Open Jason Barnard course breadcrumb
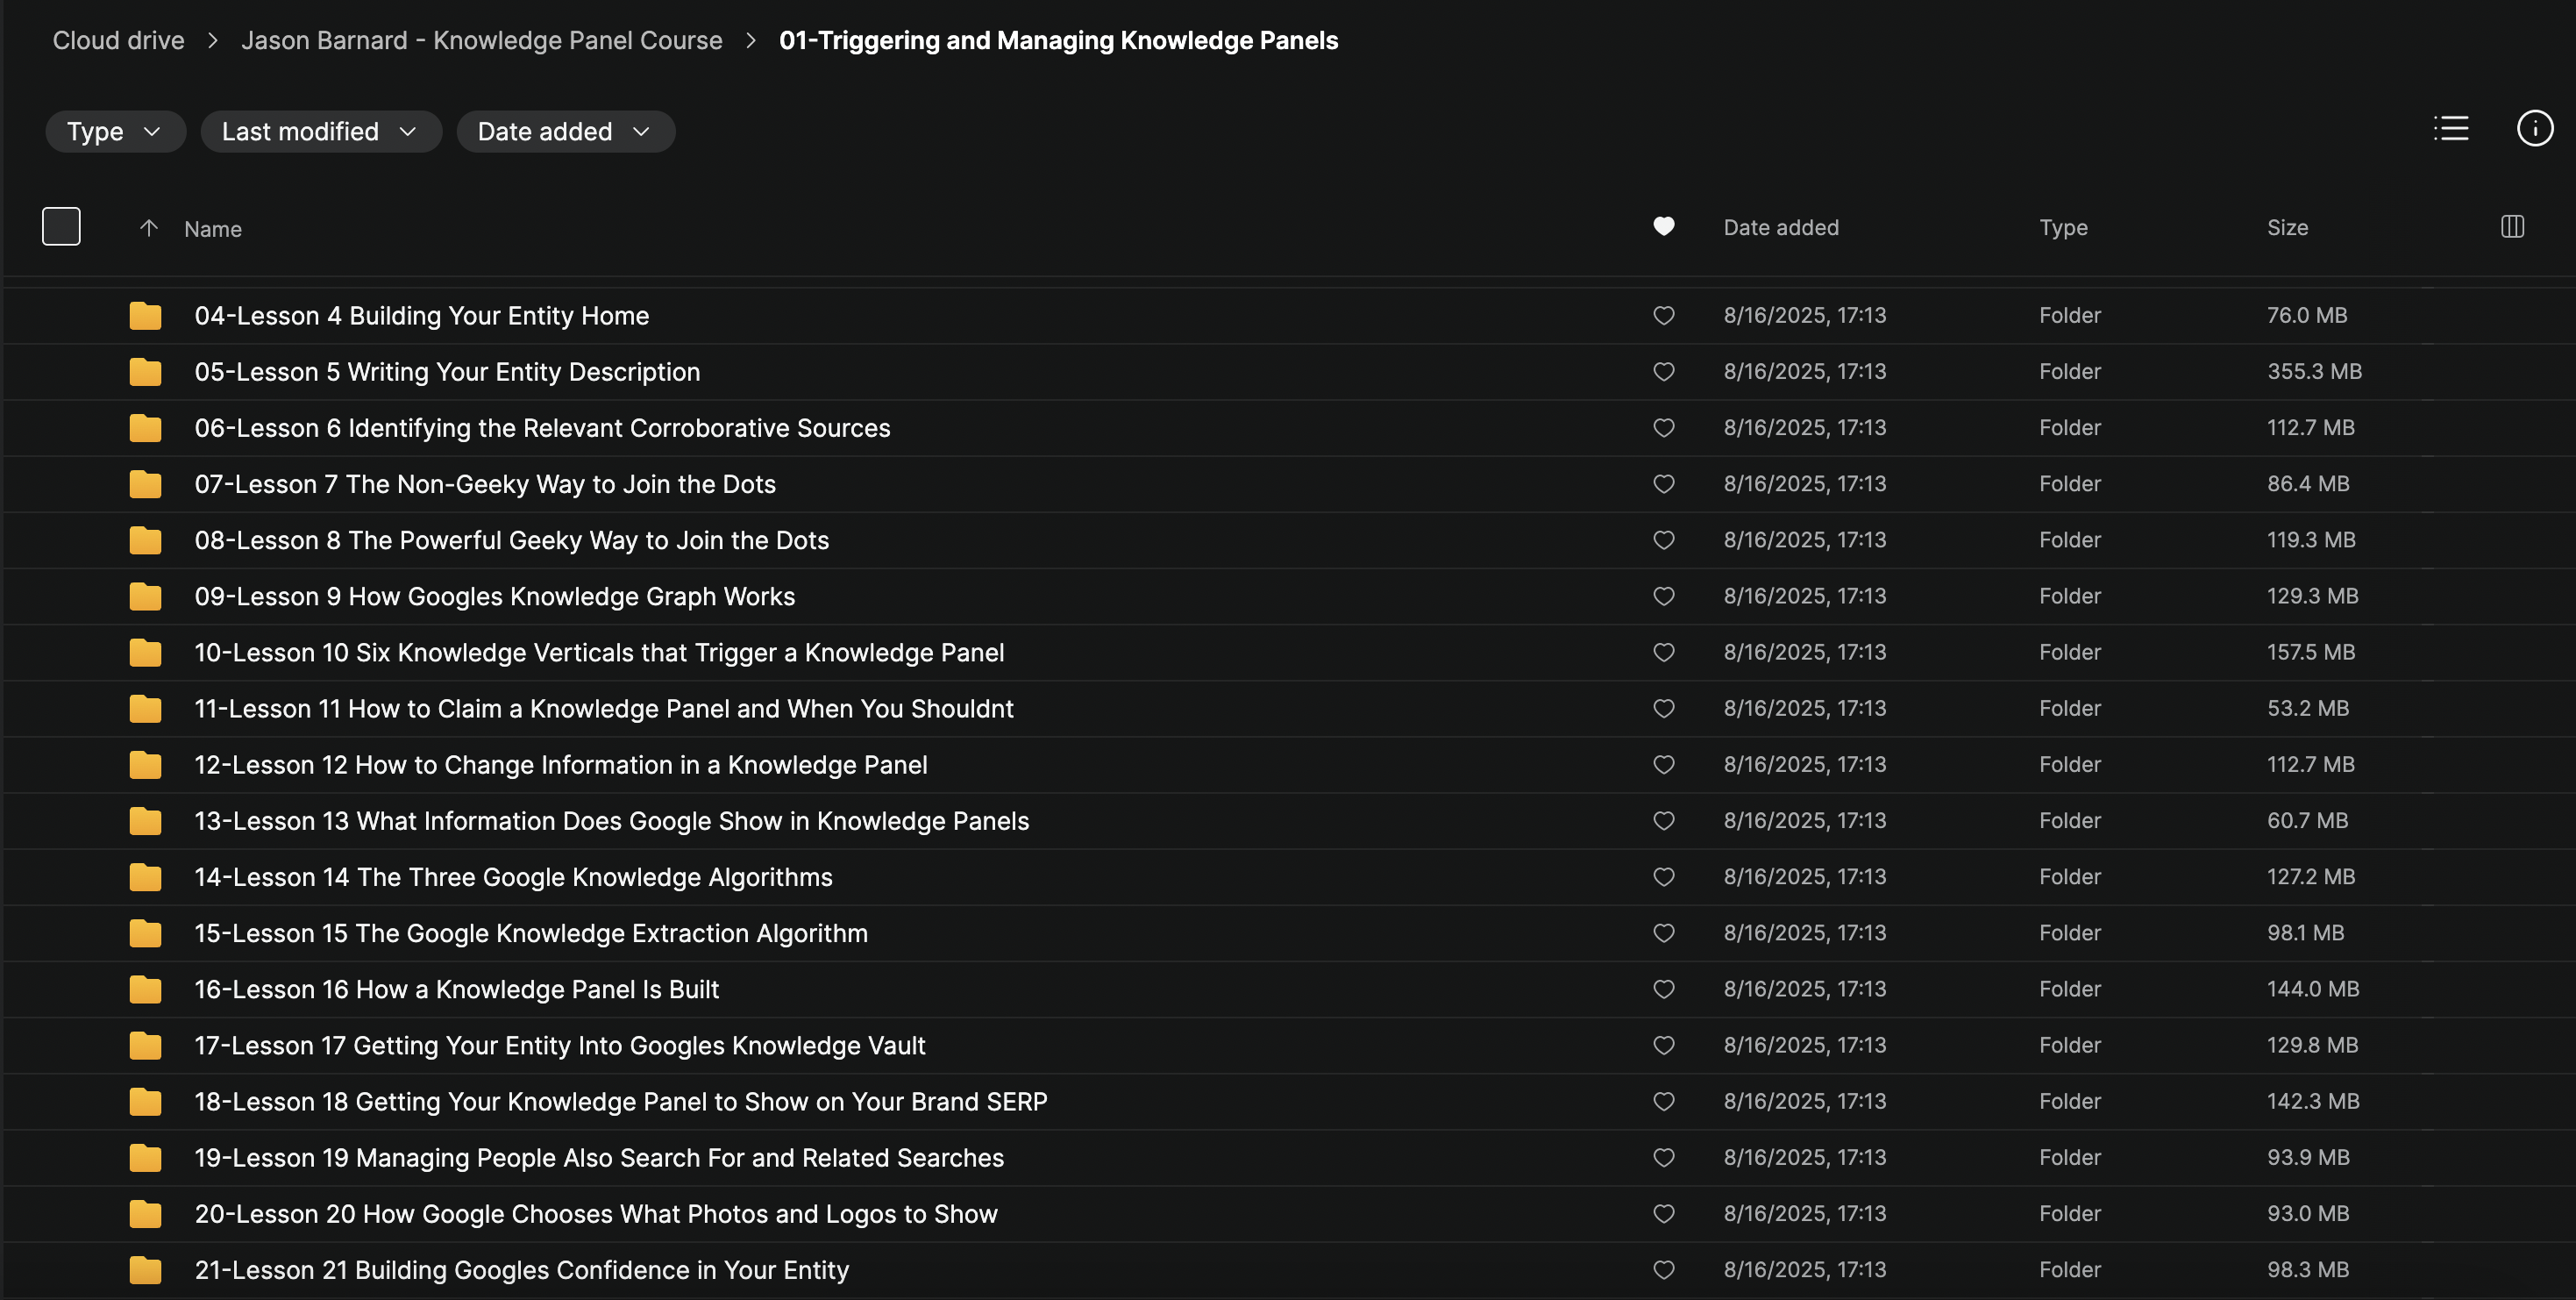The image size is (2576, 1300). 481,41
